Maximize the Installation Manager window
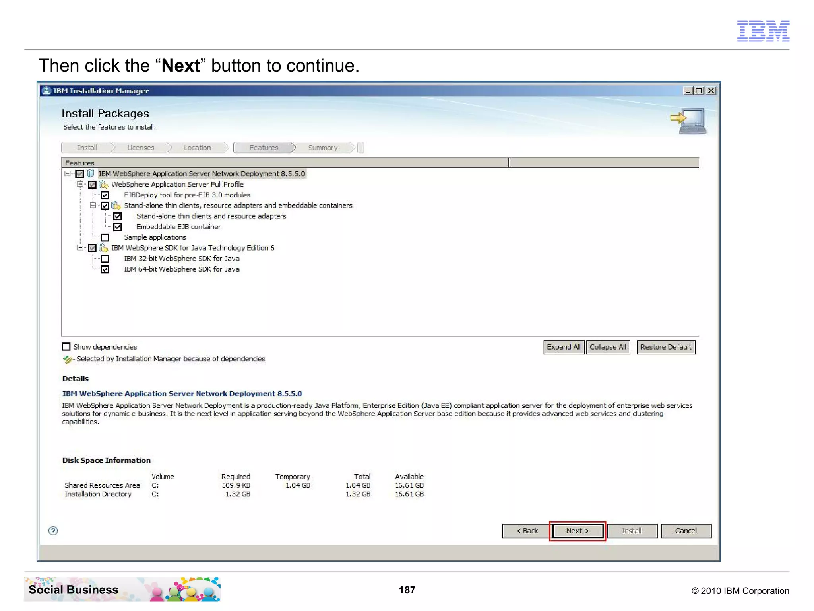This screenshot has height=611, width=814. pyautogui.click(x=699, y=91)
